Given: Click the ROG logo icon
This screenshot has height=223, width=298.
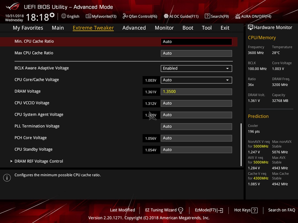Looking at the screenshot, I should (13, 6).
